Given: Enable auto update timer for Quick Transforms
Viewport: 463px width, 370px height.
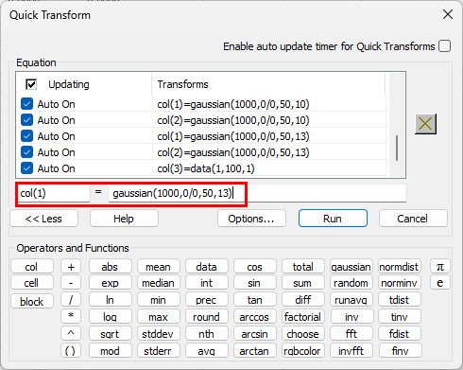Looking at the screenshot, I should [x=445, y=46].
